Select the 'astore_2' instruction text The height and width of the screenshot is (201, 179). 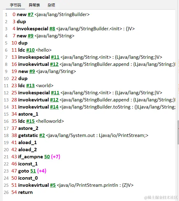28,128
